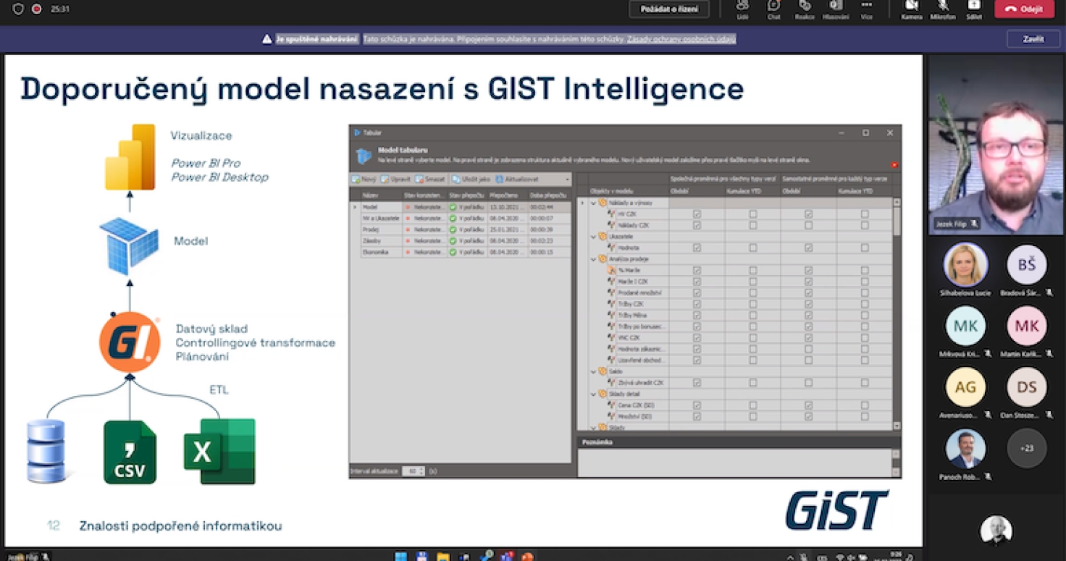Toggle Náklady CZK Společná Kumulace YTD checkbox
This screenshot has width=1066, height=561.
pos(753,225)
